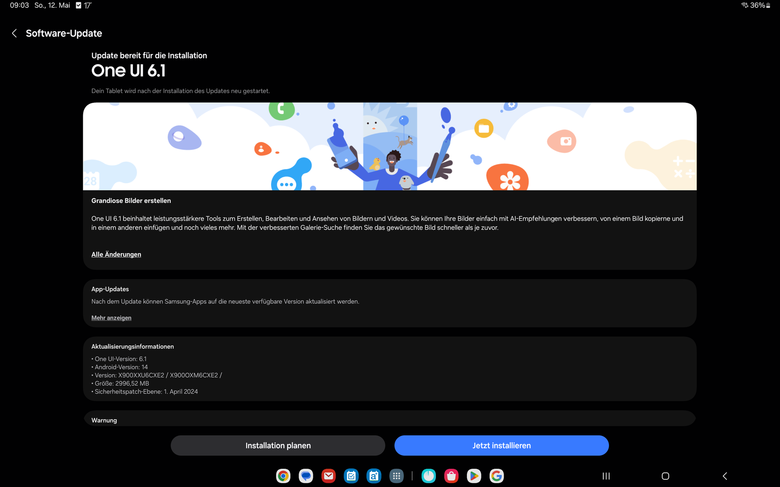Tap the battery status indicator
This screenshot has height=487, width=780.
click(x=760, y=5)
